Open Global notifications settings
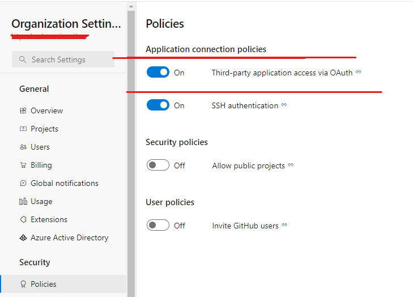The height and width of the screenshot is (297, 413). tap(63, 183)
